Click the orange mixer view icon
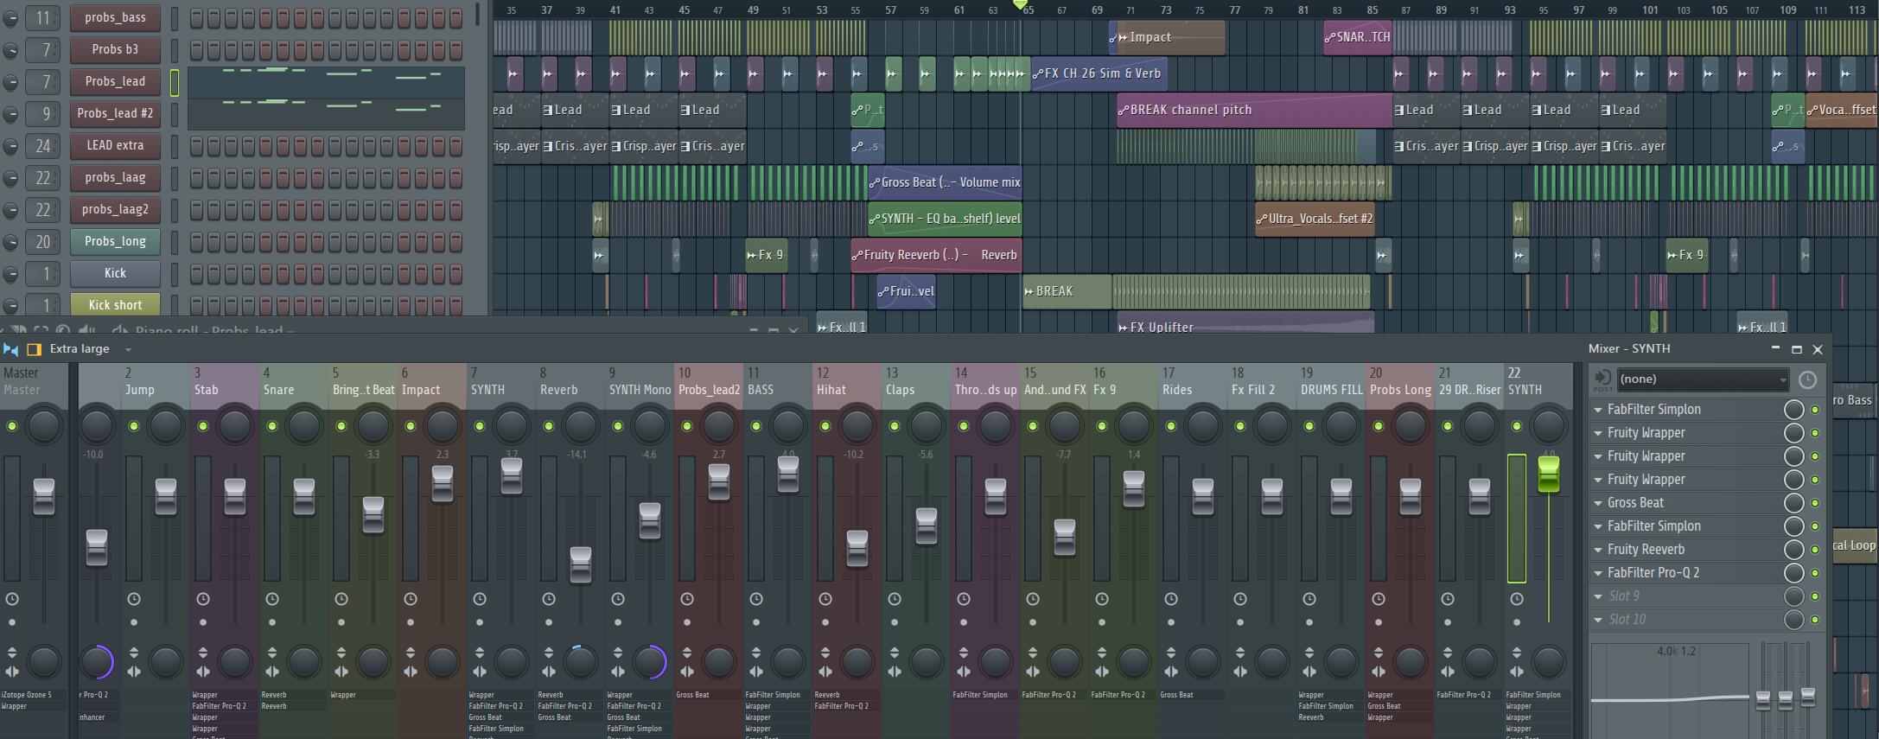Screen dimensions: 1879x739 pyautogui.click(x=35, y=349)
